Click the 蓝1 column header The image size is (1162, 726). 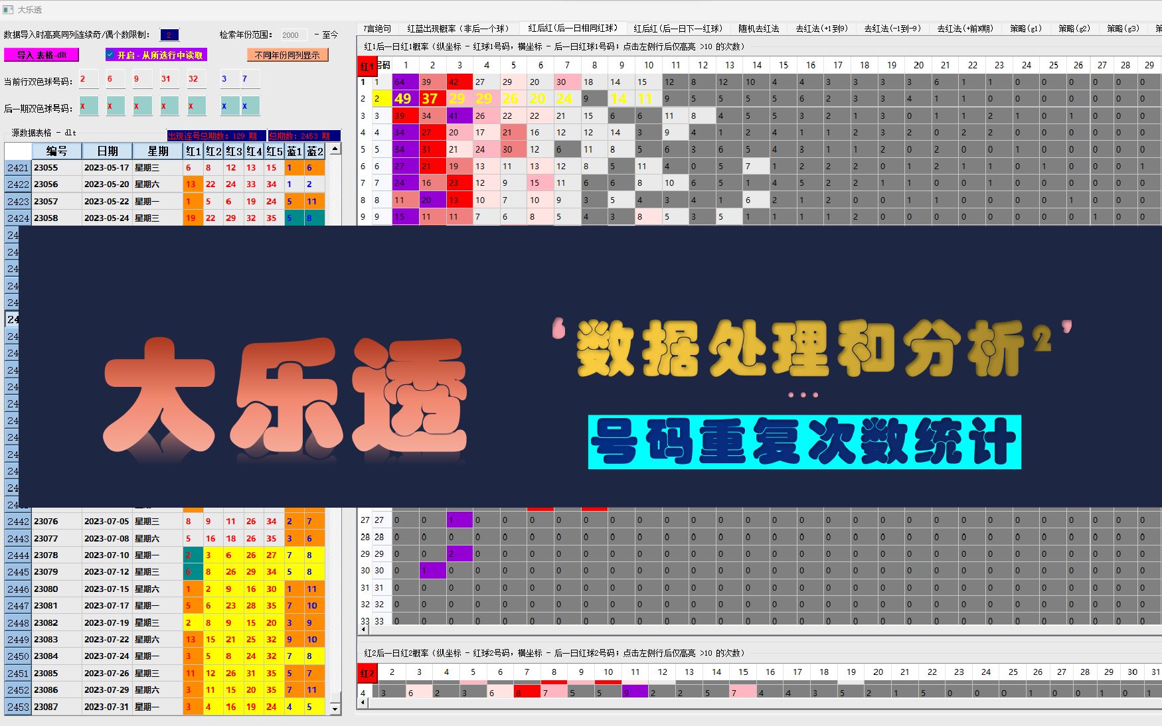[294, 151]
